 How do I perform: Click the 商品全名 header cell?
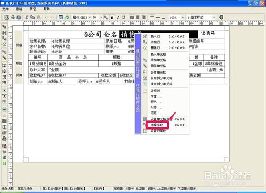[73, 58]
